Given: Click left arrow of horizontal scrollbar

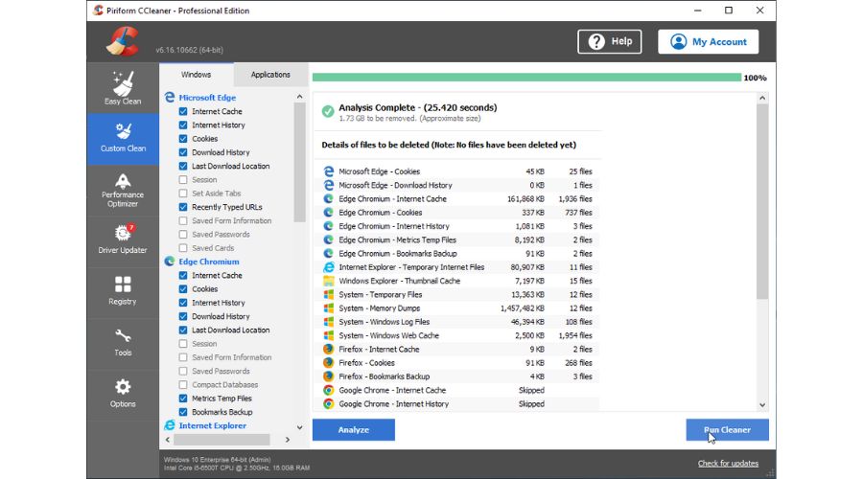Looking at the screenshot, I should [168, 440].
